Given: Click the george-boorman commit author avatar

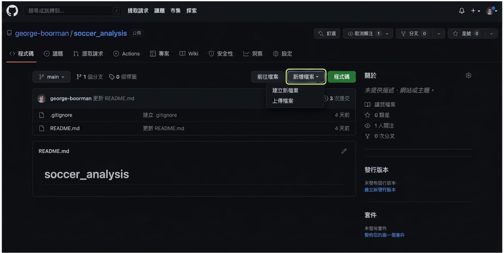Looking at the screenshot, I should (42, 99).
